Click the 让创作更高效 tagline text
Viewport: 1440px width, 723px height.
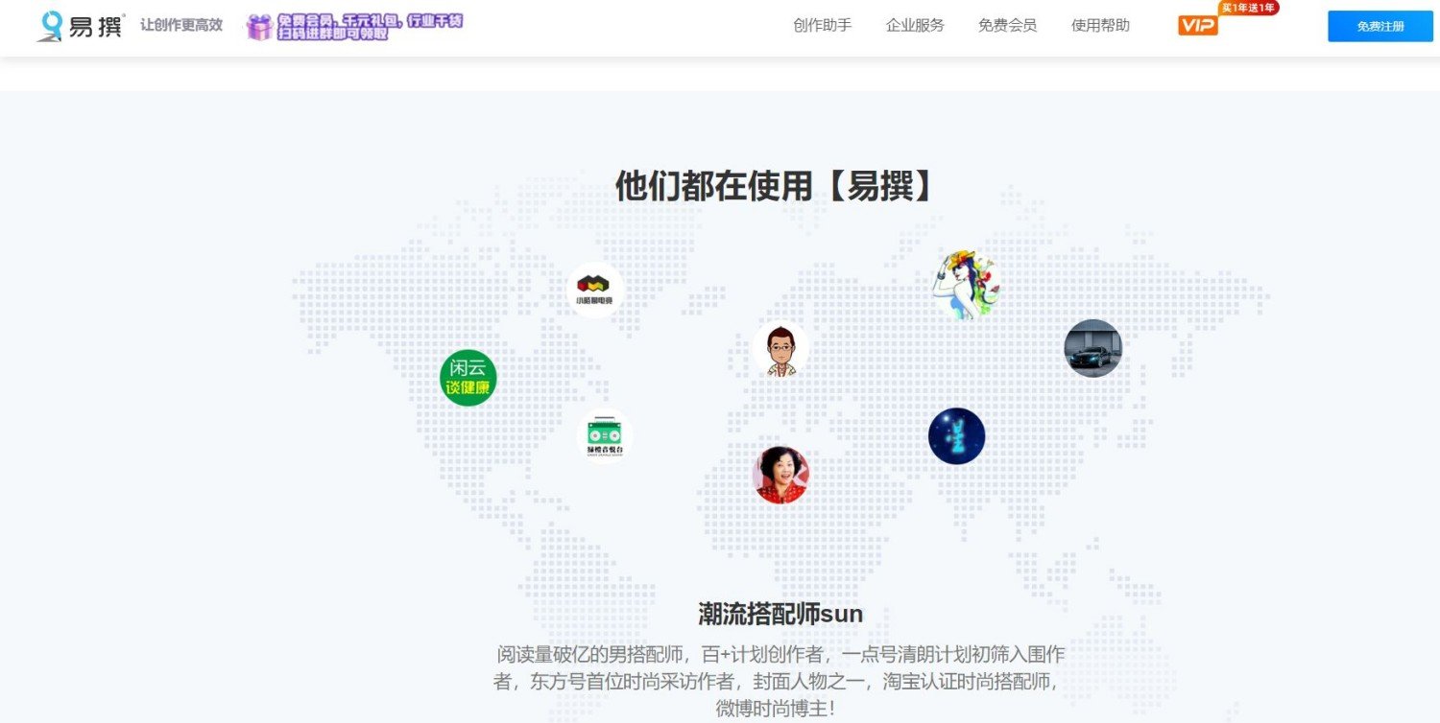182,25
